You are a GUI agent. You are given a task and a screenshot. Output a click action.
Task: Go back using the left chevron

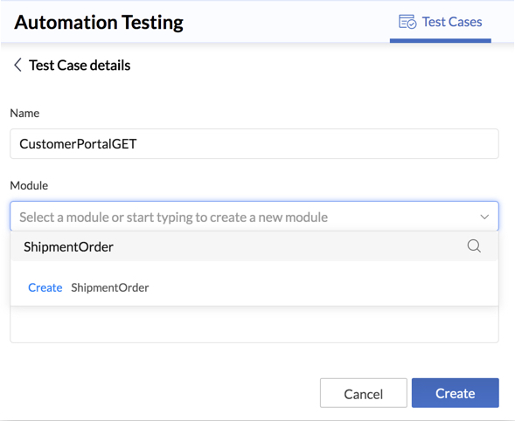point(17,65)
